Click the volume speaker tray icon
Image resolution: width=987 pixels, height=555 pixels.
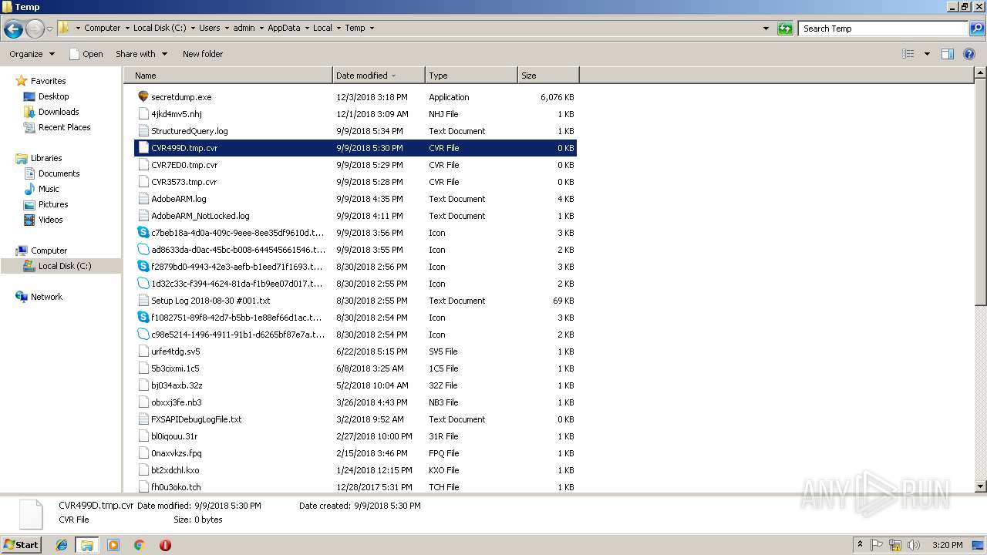[x=913, y=545]
